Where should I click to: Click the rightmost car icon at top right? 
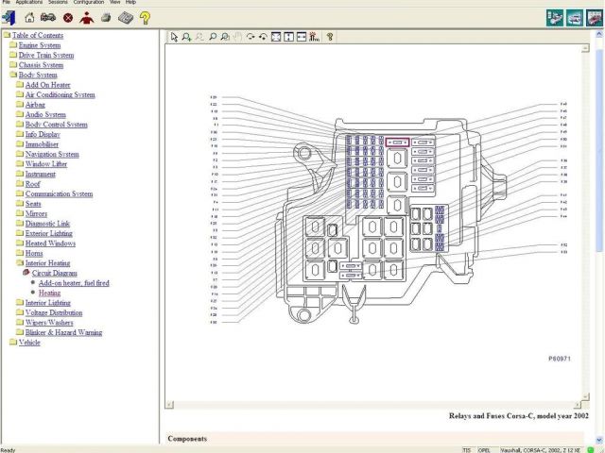coord(593,17)
